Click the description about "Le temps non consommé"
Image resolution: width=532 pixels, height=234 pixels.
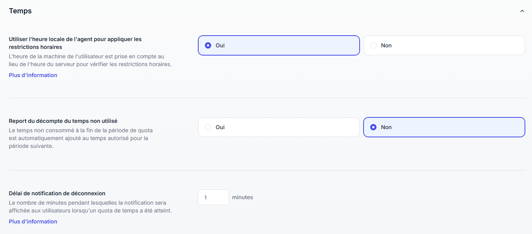tap(81, 138)
